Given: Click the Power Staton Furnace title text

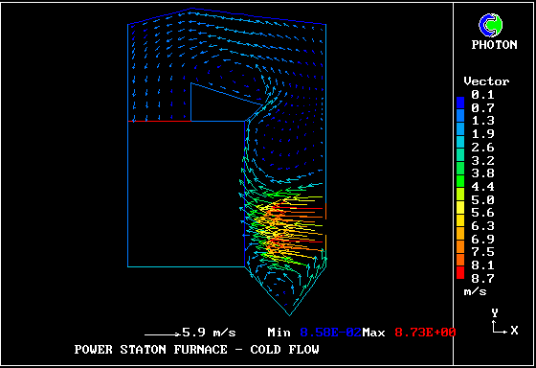Looking at the screenshot, I should tap(197, 350).
